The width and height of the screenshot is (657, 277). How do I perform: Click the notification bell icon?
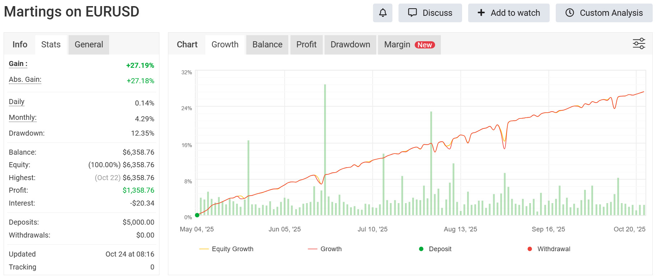tap(383, 13)
